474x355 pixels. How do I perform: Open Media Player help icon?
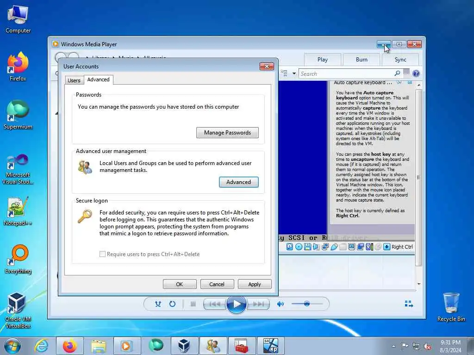pos(416,73)
